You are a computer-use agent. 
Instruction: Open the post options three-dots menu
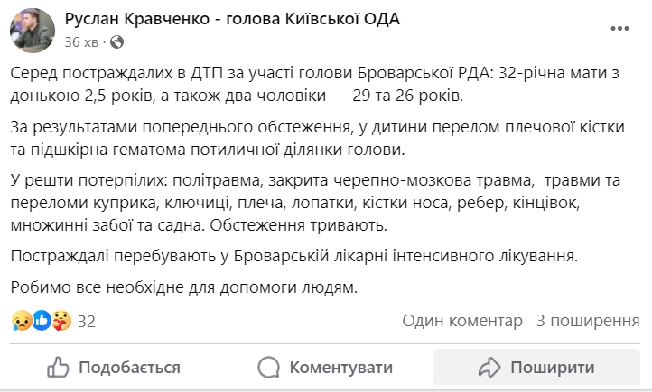coord(619,29)
